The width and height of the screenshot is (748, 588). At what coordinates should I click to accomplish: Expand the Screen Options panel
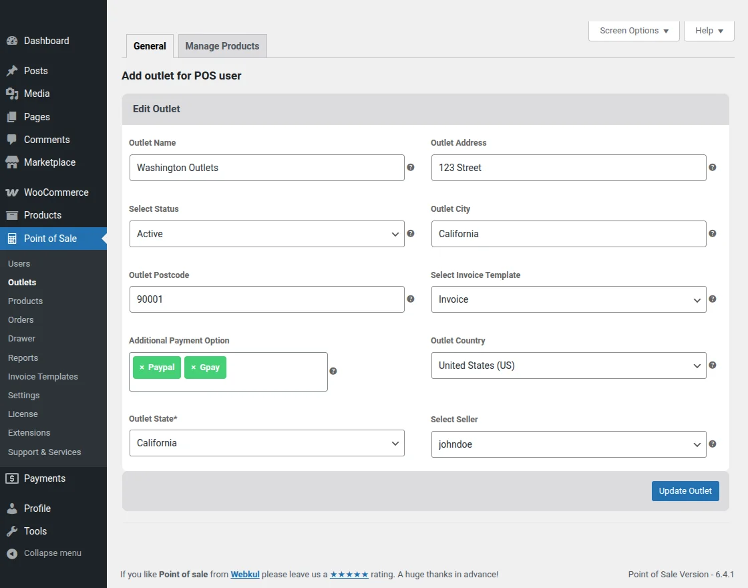(634, 31)
